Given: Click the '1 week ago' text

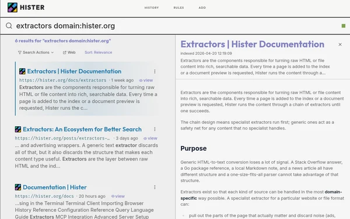Looking at the screenshot, I should (x=123, y=80).
